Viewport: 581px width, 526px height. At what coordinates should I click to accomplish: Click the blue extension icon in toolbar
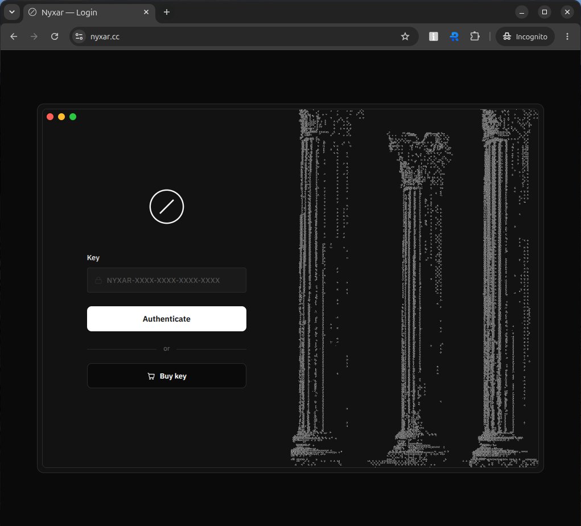tap(454, 36)
